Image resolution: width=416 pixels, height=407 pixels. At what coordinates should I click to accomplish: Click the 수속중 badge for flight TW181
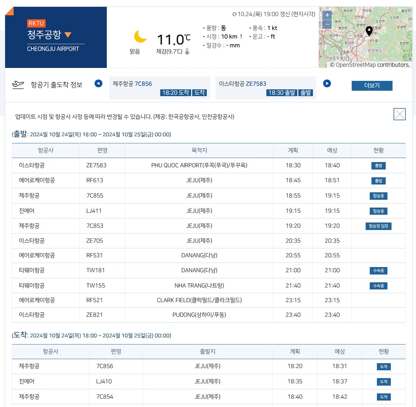[x=379, y=270]
